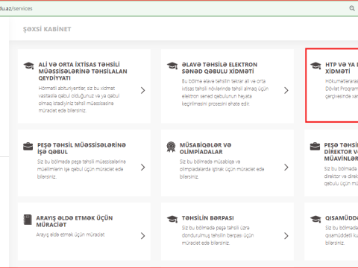Click briefcase icon of Direktor Müavinləri card
The height and width of the screenshot is (268, 358).
[315, 147]
